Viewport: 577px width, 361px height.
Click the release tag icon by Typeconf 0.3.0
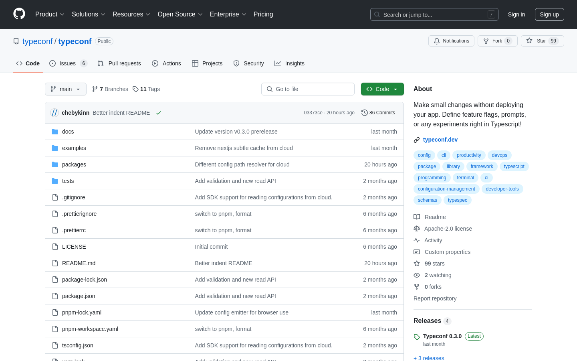click(417, 337)
